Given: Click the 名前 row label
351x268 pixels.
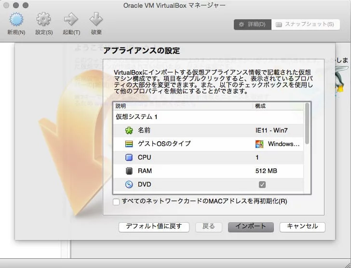Looking at the screenshot, I should pyautogui.click(x=144, y=130).
